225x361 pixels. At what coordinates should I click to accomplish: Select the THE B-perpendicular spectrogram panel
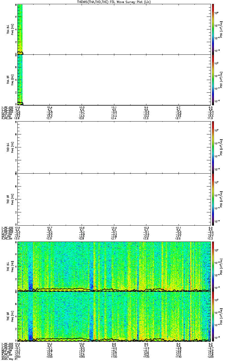(114, 267)
